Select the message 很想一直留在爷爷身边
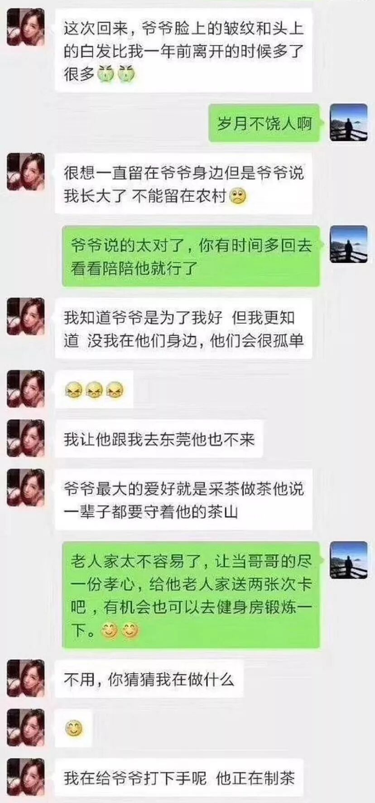 pos(183,184)
